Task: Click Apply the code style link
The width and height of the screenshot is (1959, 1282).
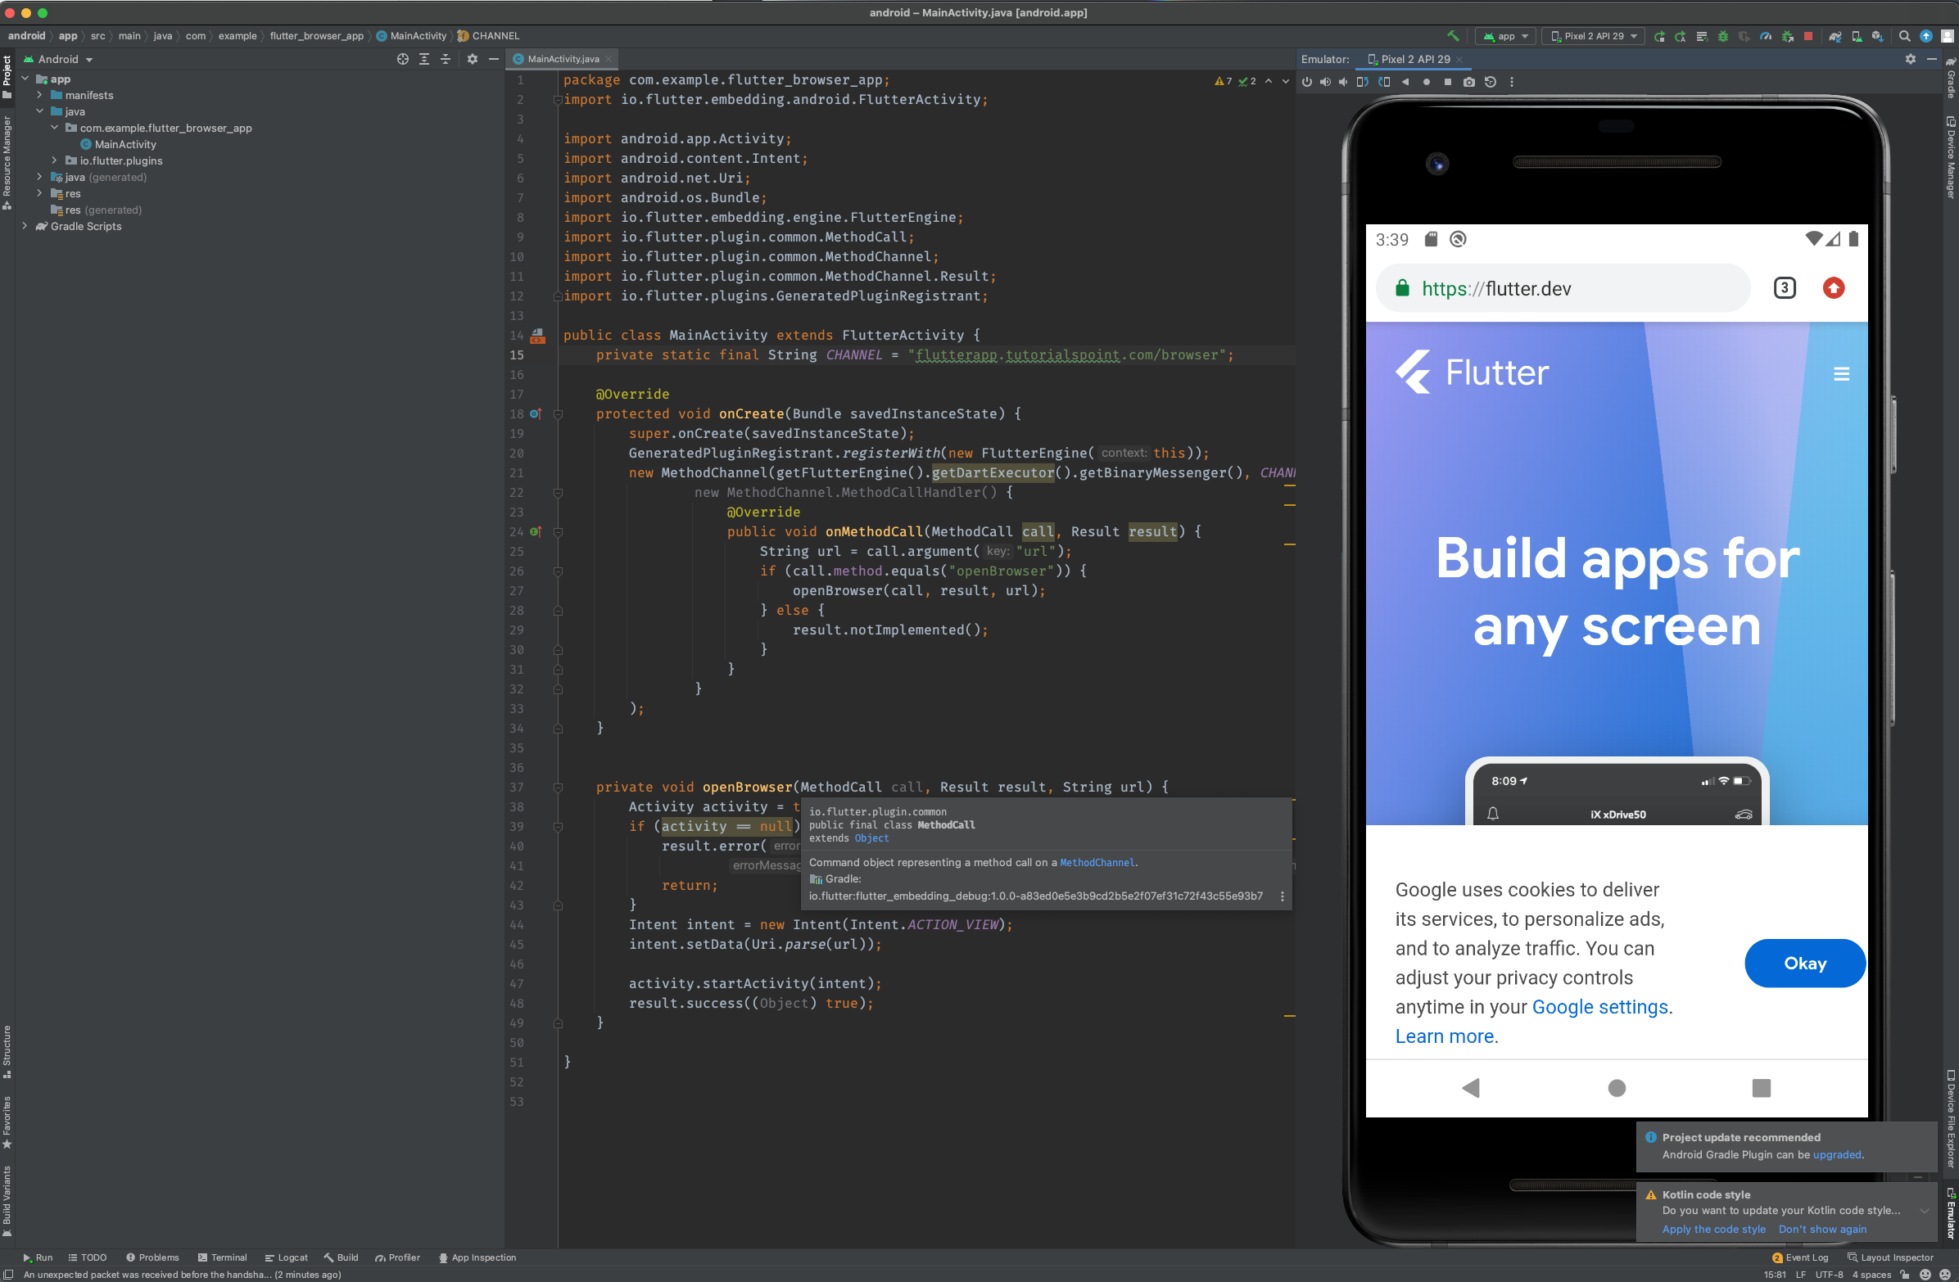Action: point(1712,1229)
